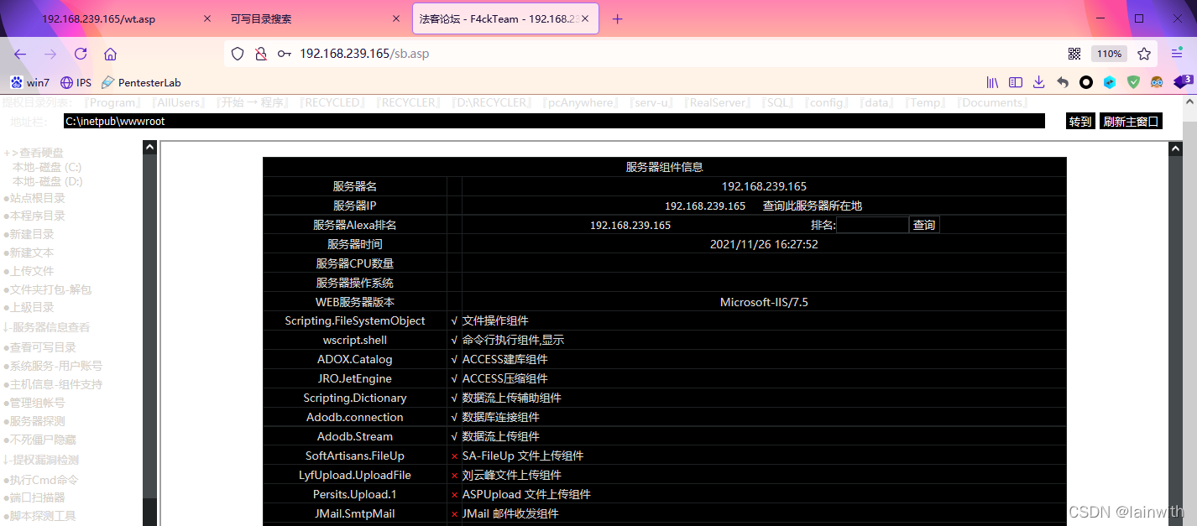Viewport: 1197px width, 526px height.
Task: Go to 本程序目录
Action: click(34, 216)
